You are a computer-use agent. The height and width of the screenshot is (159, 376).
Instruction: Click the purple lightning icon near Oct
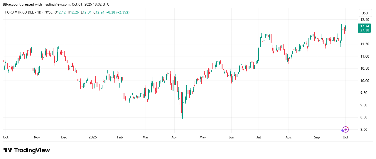point(345,129)
